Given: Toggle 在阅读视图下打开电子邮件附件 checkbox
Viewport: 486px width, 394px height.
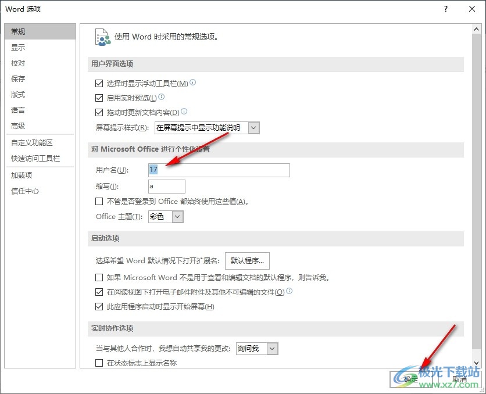Looking at the screenshot, I should tap(99, 292).
